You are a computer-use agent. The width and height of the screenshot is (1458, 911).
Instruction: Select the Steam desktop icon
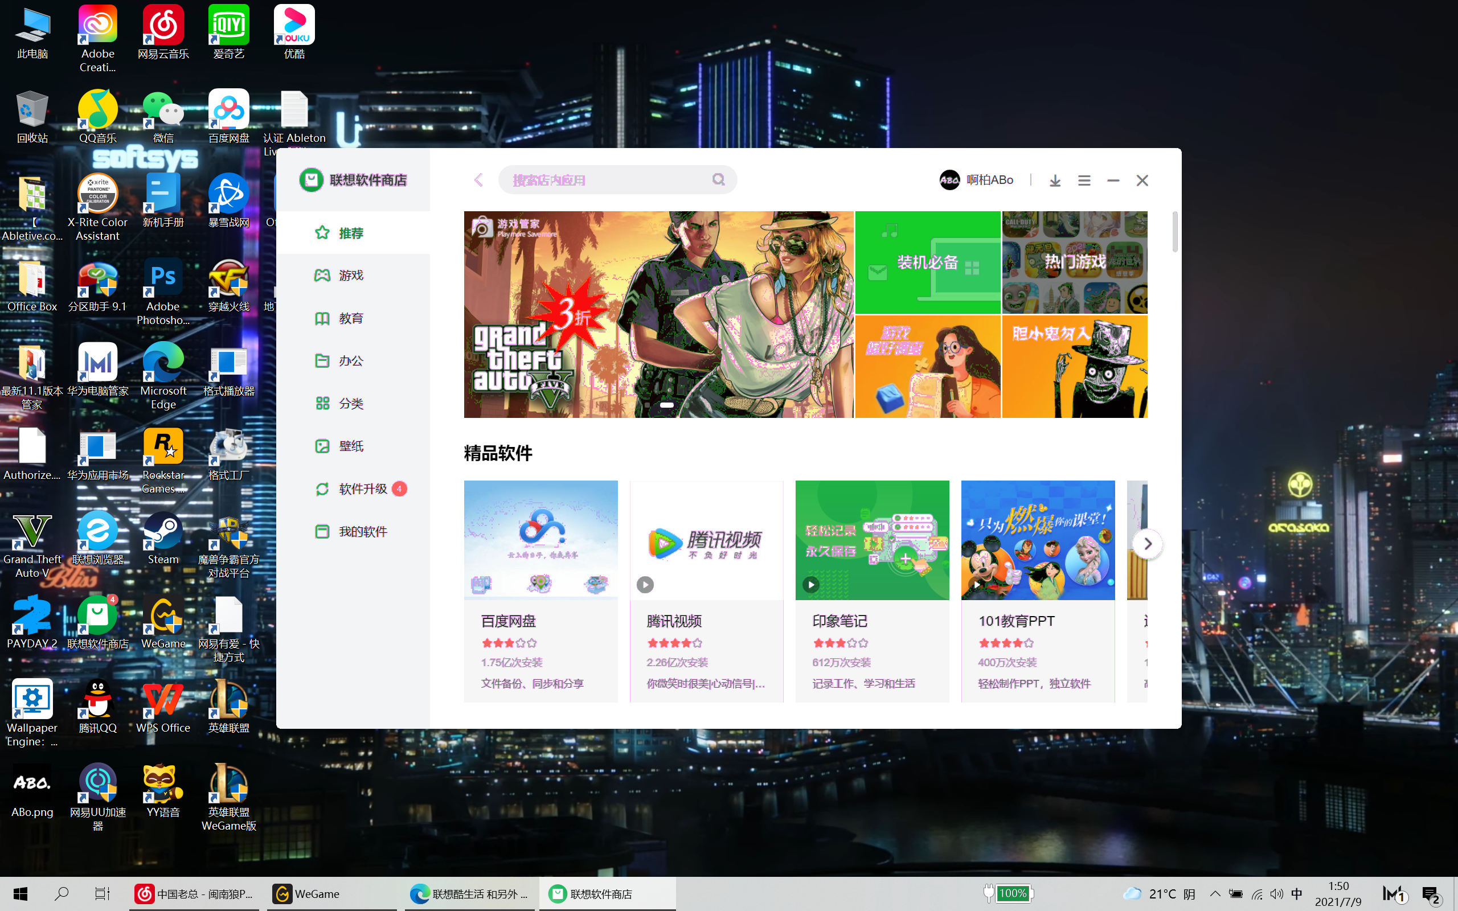click(x=163, y=539)
